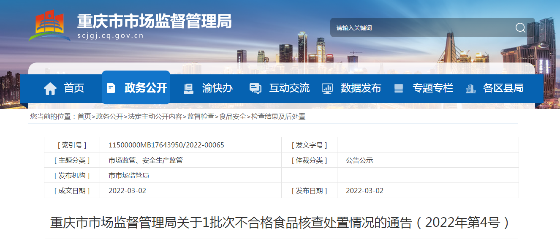The height and width of the screenshot is (245, 560).
Task: Click the stacked pages icon beside 专题专栏
Action: click(399, 88)
